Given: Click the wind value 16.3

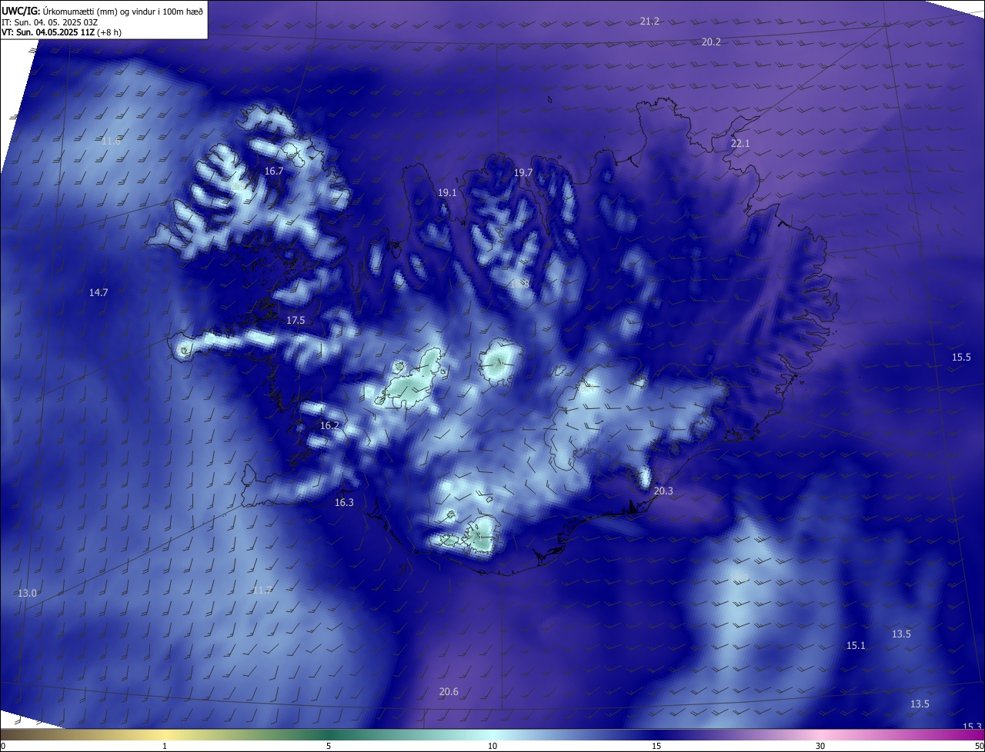Looking at the screenshot, I should (344, 503).
